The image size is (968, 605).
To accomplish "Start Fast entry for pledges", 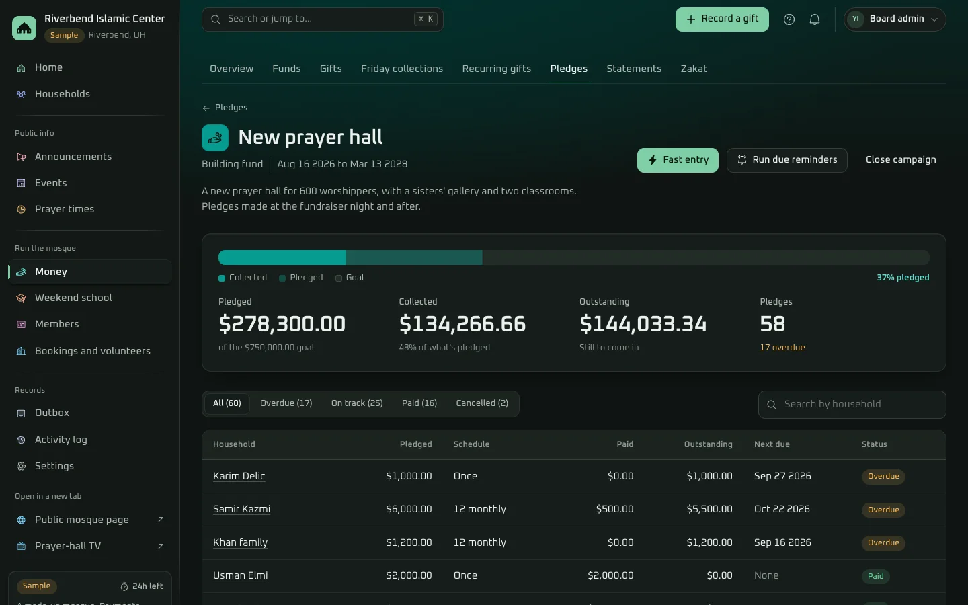I will [x=678, y=160].
